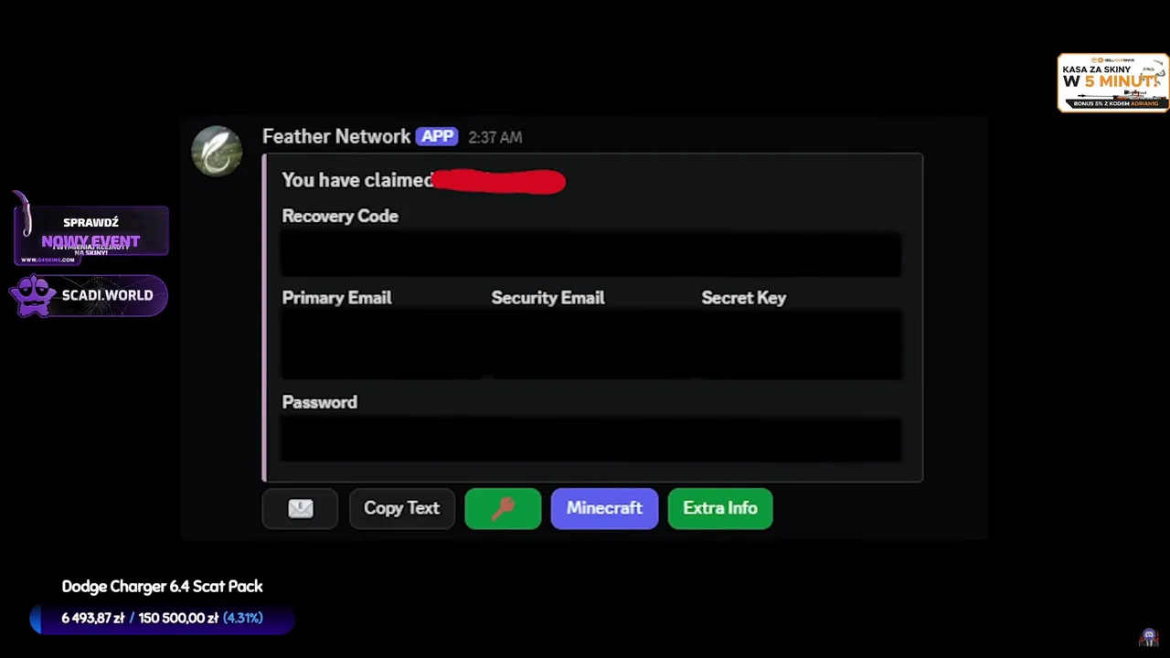Click the donation goal progress bar
The width and height of the screenshot is (1170, 658).
162,619
